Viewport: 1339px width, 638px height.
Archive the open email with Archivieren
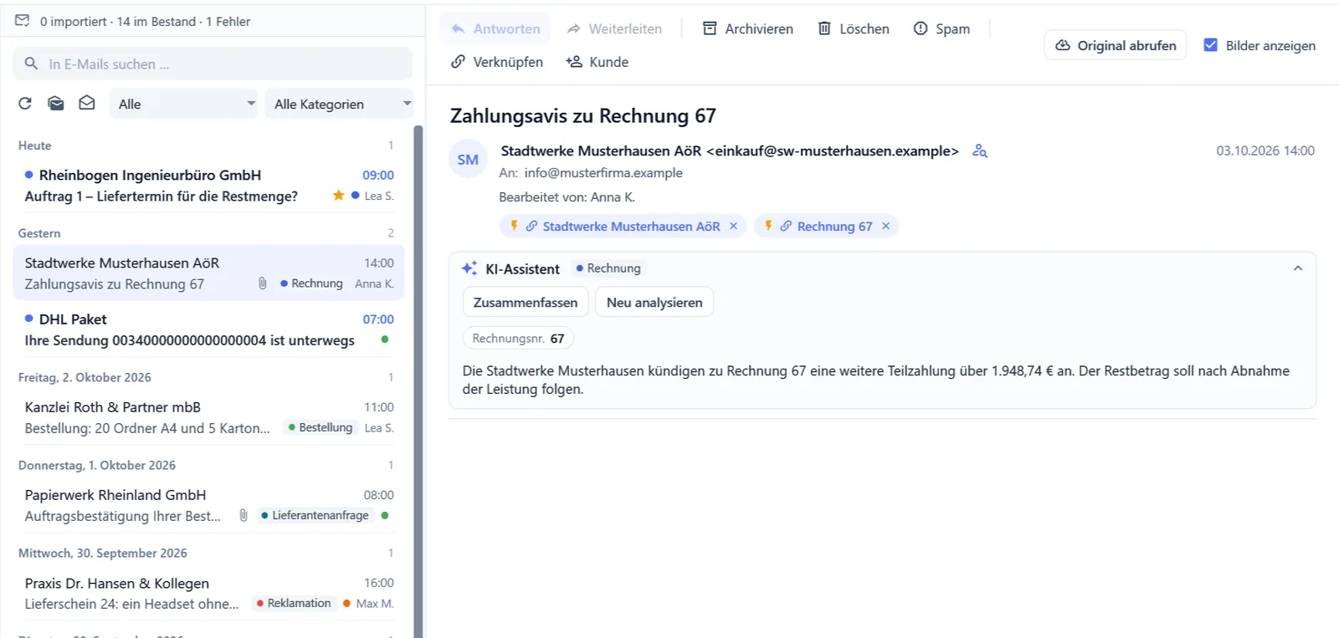click(748, 28)
